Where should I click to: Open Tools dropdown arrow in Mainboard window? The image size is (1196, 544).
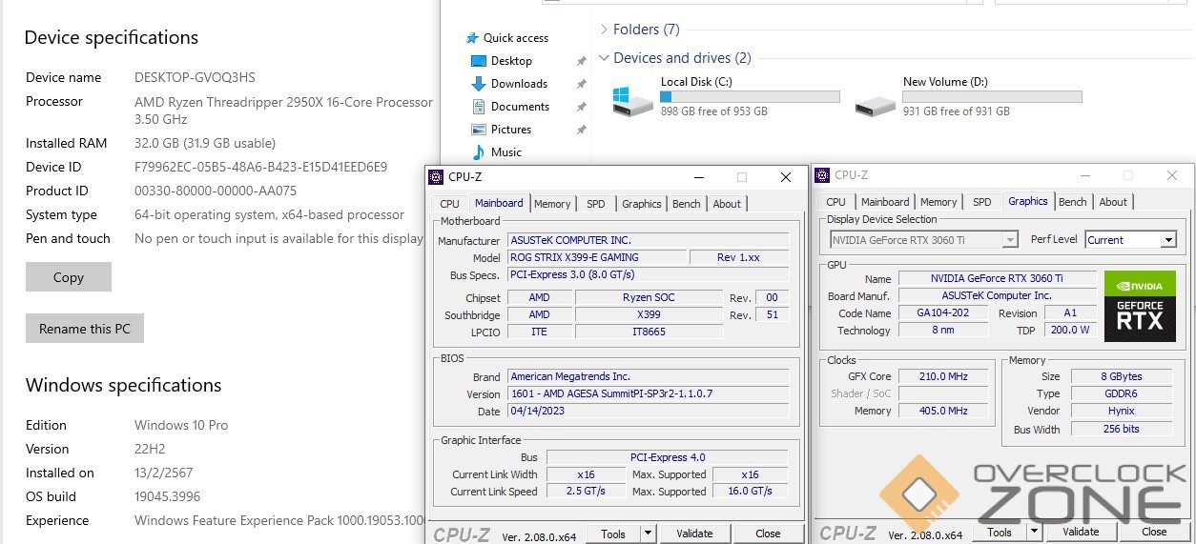pos(648,534)
